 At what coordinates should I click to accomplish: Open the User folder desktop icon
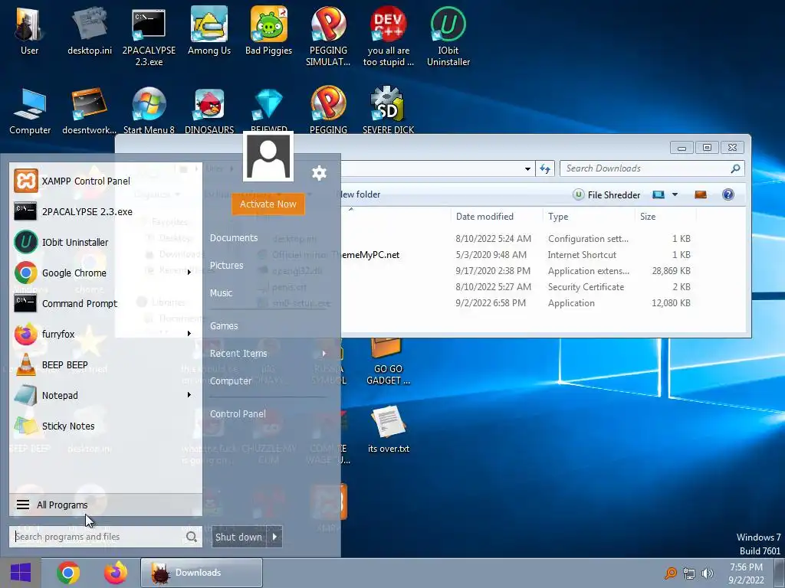click(29, 31)
